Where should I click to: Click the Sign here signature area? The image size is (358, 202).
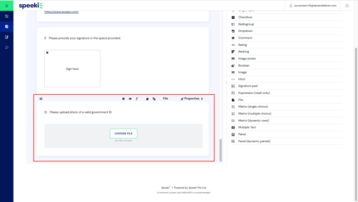(72, 69)
